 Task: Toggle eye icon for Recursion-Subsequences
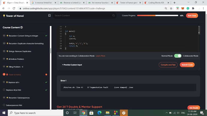pos(4,97)
